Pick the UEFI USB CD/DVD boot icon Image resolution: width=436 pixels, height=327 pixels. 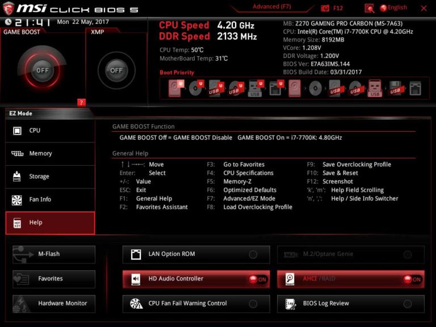coord(236,89)
